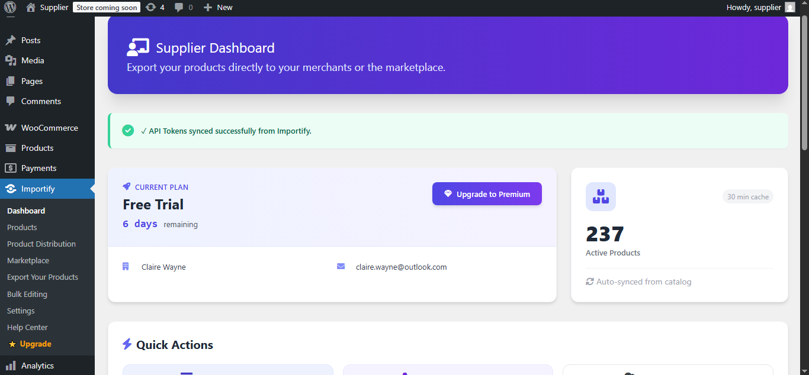This screenshot has width=809, height=375.
Task: Open Importify Settings submenu item
Action: click(x=21, y=311)
